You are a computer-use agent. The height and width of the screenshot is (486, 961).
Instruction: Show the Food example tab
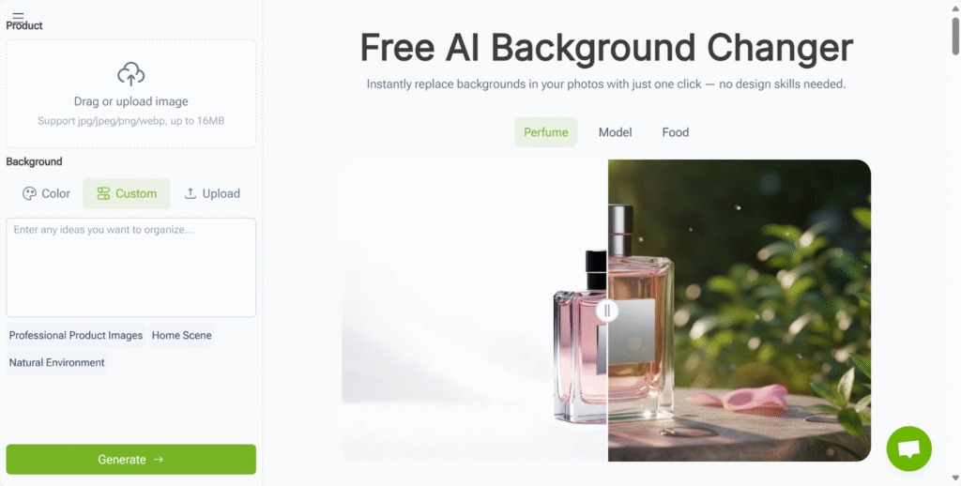[676, 132]
